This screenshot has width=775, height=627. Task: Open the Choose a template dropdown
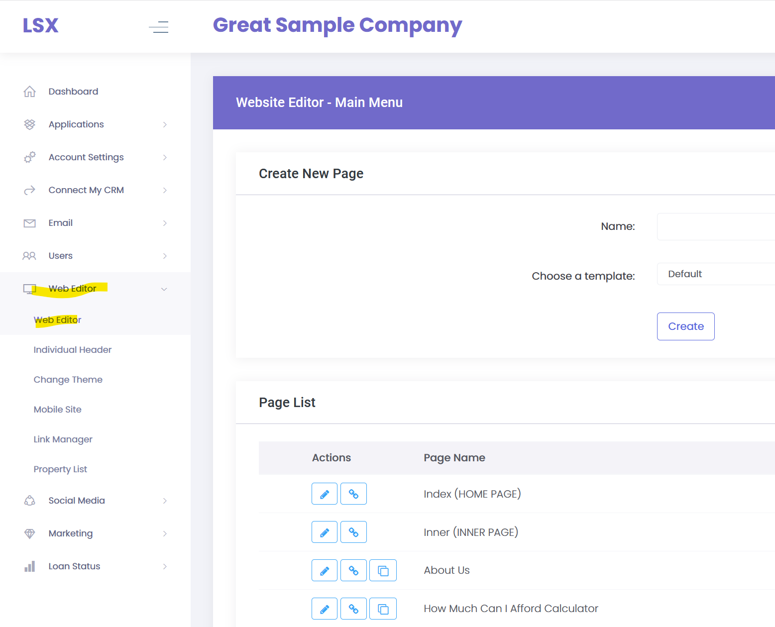[715, 274]
